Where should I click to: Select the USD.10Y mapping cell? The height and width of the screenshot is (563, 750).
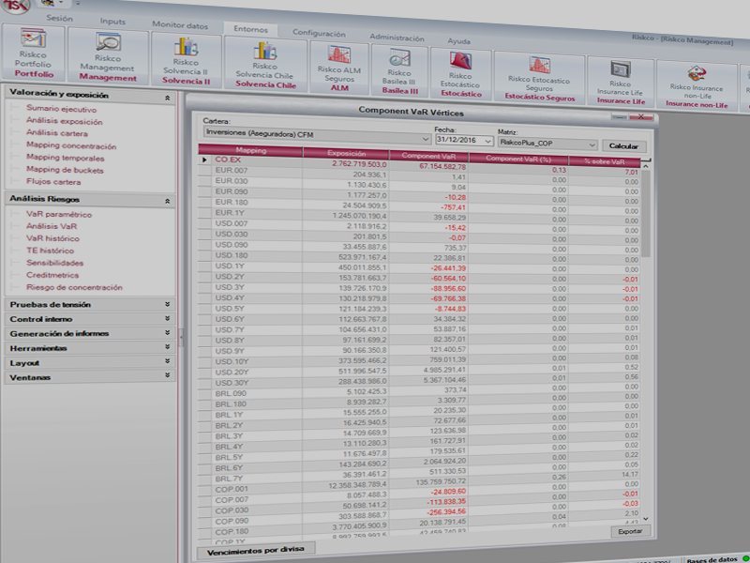pos(257,362)
